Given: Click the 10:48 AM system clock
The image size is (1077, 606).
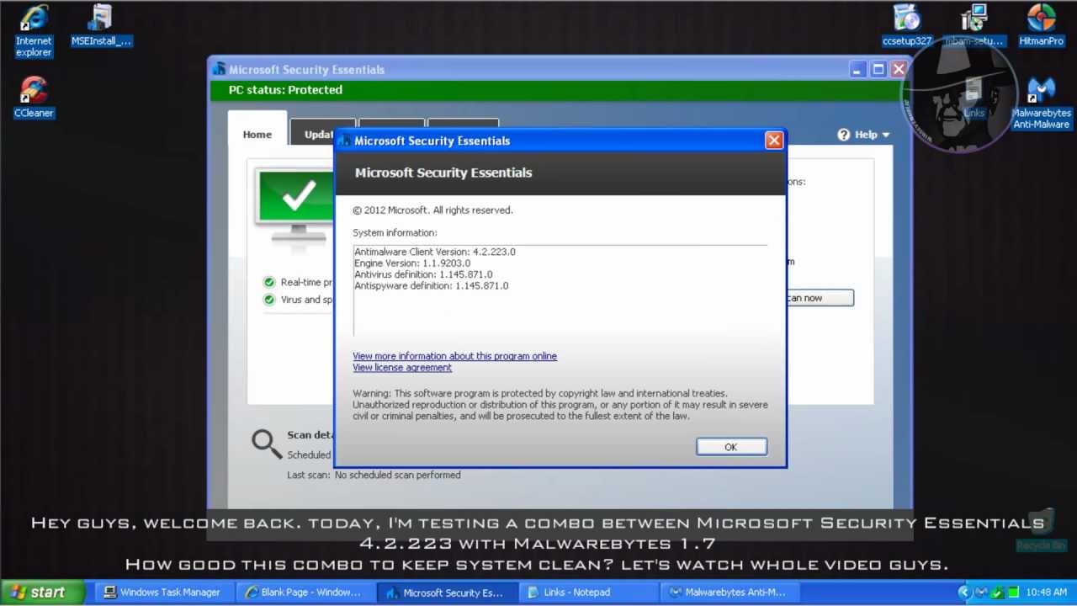Looking at the screenshot, I should (x=1047, y=593).
